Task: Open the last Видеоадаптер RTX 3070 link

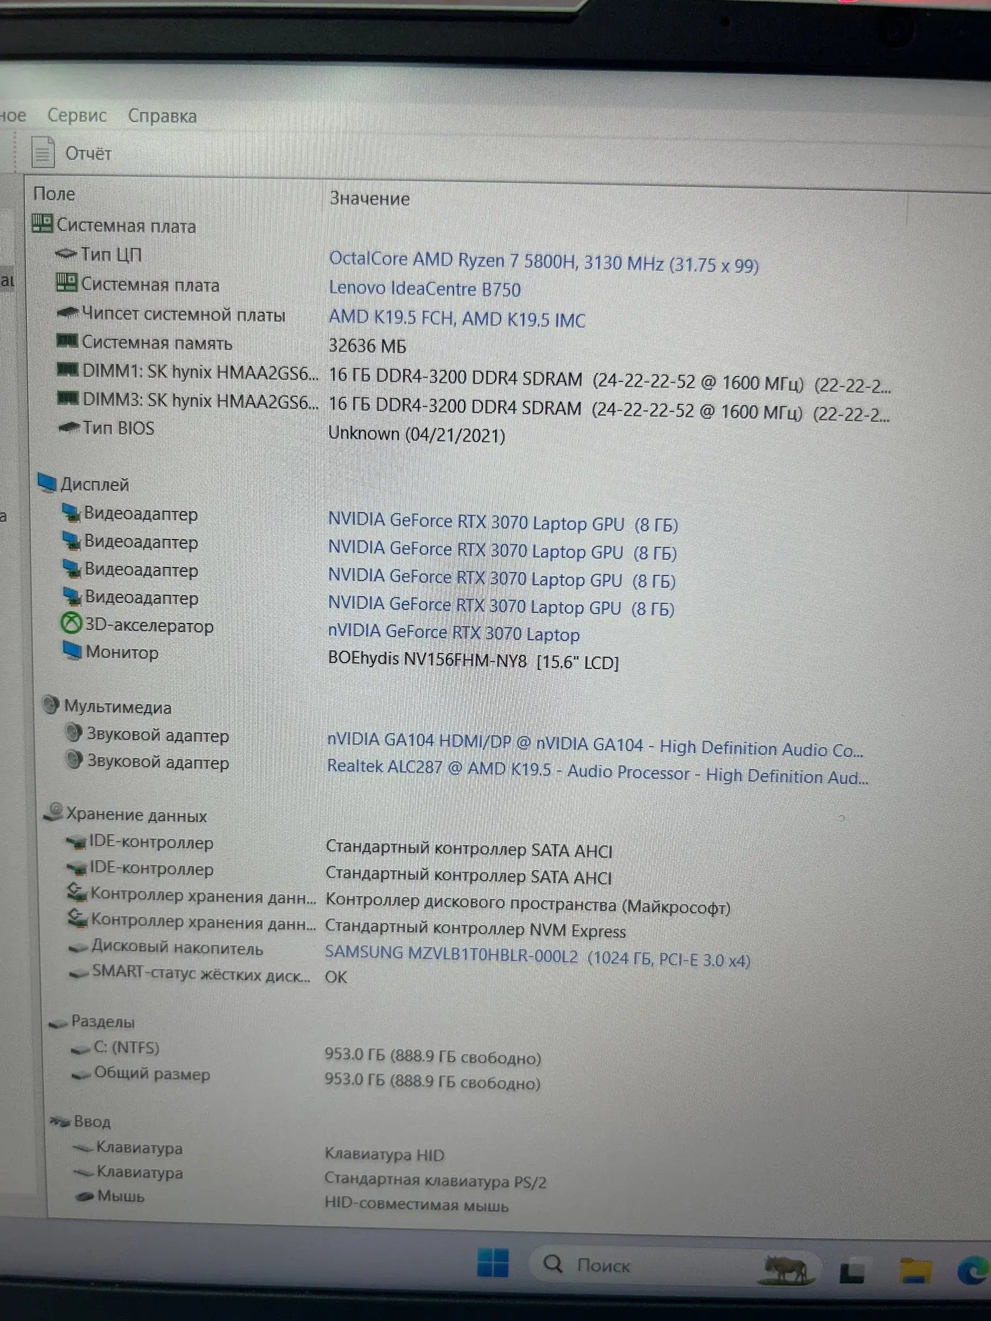Action: point(501,606)
